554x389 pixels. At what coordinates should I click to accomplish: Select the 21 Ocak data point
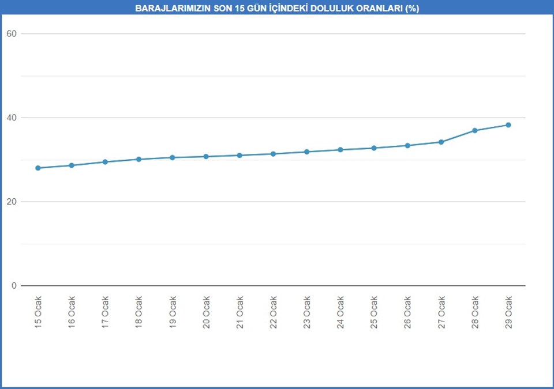[239, 156]
